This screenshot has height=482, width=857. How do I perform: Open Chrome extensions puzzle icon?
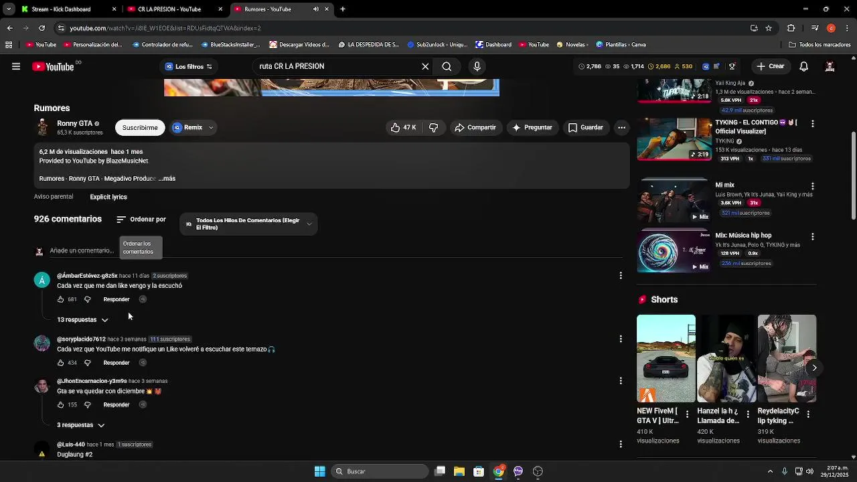tap(791, 28)
